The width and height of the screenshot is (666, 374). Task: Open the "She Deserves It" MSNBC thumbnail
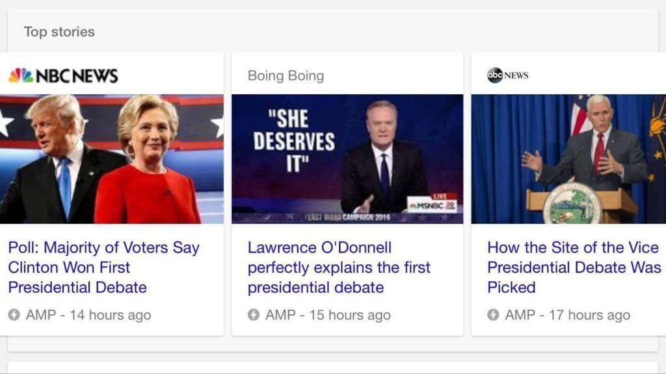tap(347, 159)
